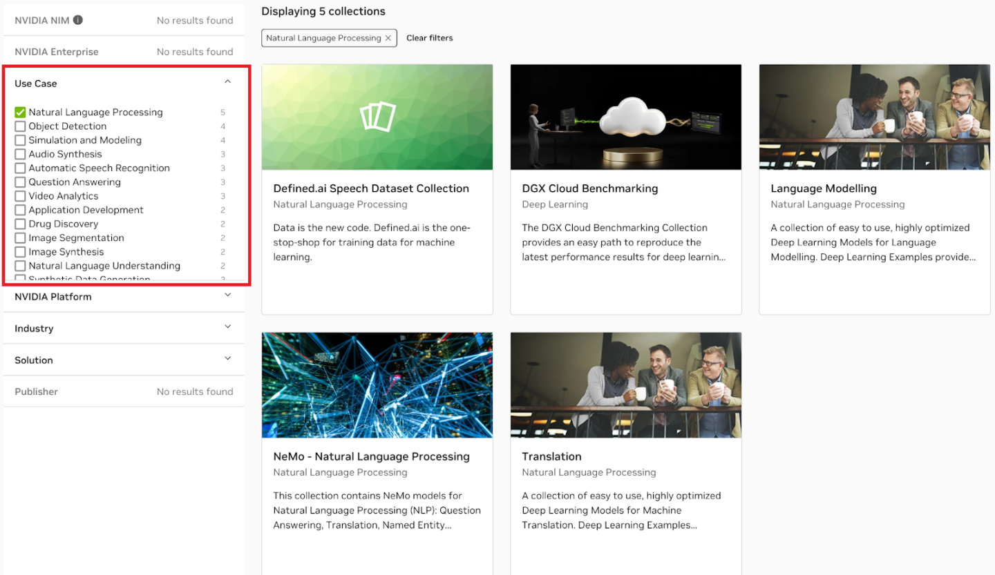
Task: Click the NVIDIA Enterprise filter row label
Action: (57, 52)
